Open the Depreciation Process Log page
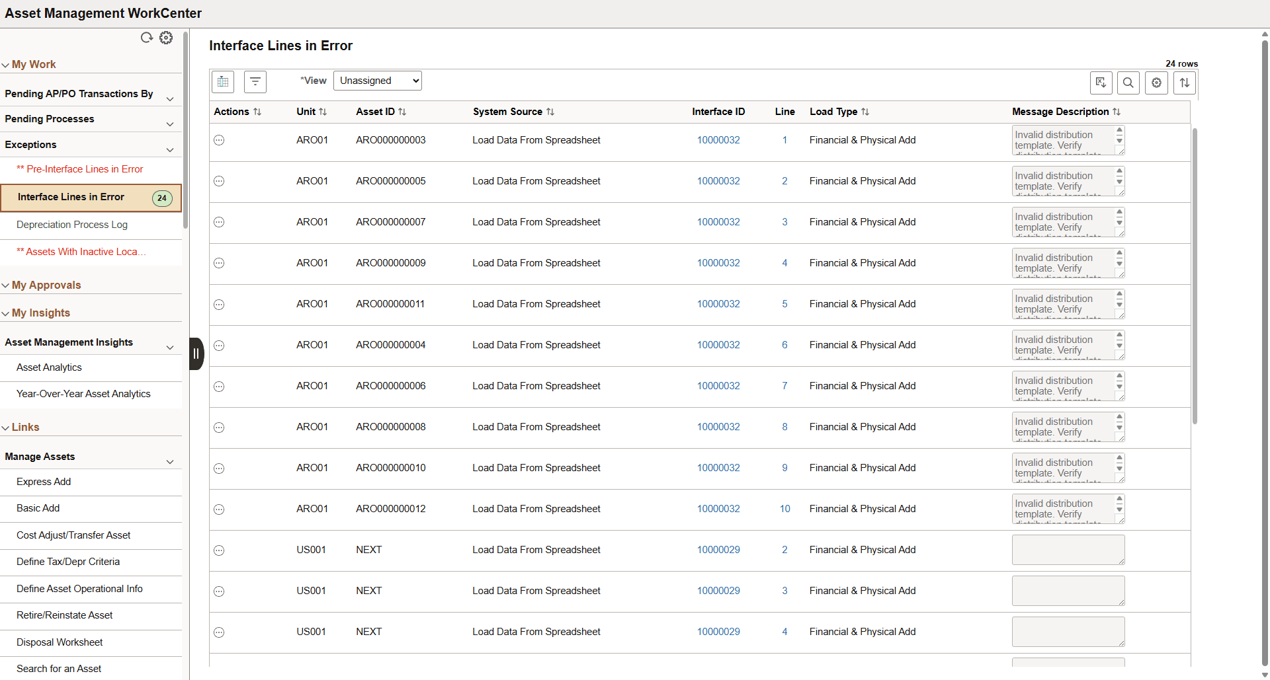Screen dimensions: 1270x680 pyautogui.click(x=72, y=225)
